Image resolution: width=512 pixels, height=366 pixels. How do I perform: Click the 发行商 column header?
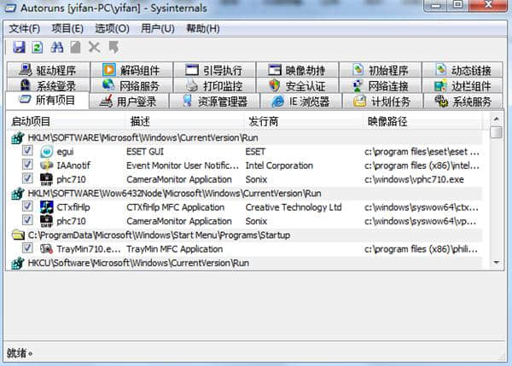click(x=304, y=121)
